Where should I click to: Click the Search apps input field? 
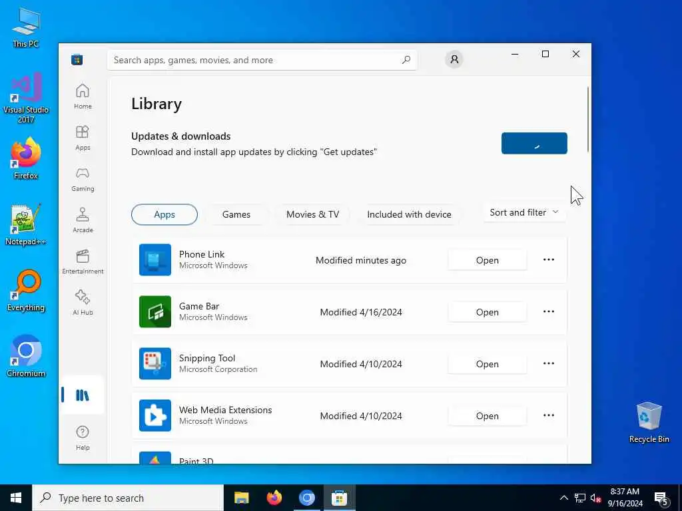tap(262, 60)
